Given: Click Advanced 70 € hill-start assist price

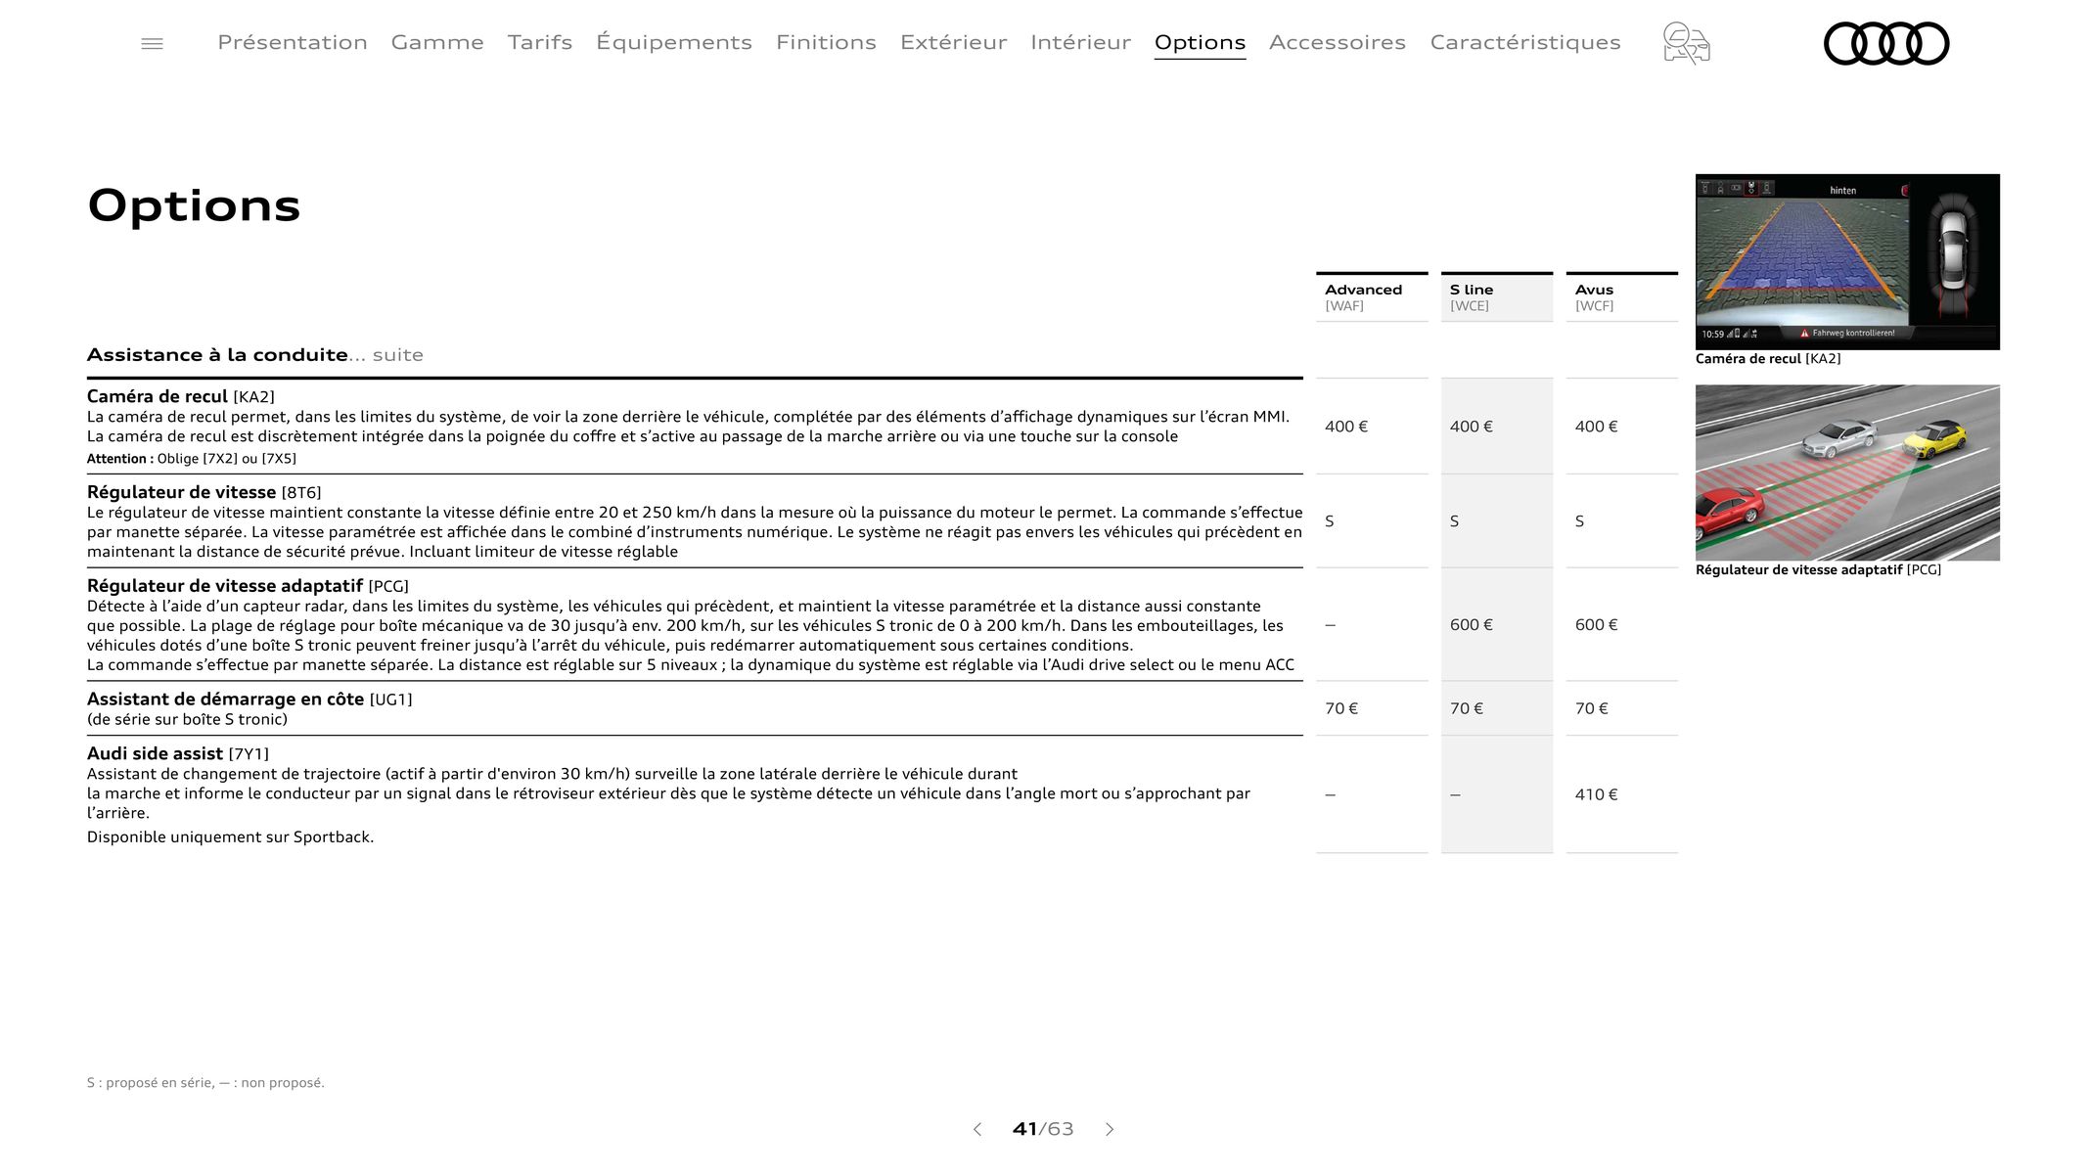Looking at the screenshot, I should point(1341,708).
